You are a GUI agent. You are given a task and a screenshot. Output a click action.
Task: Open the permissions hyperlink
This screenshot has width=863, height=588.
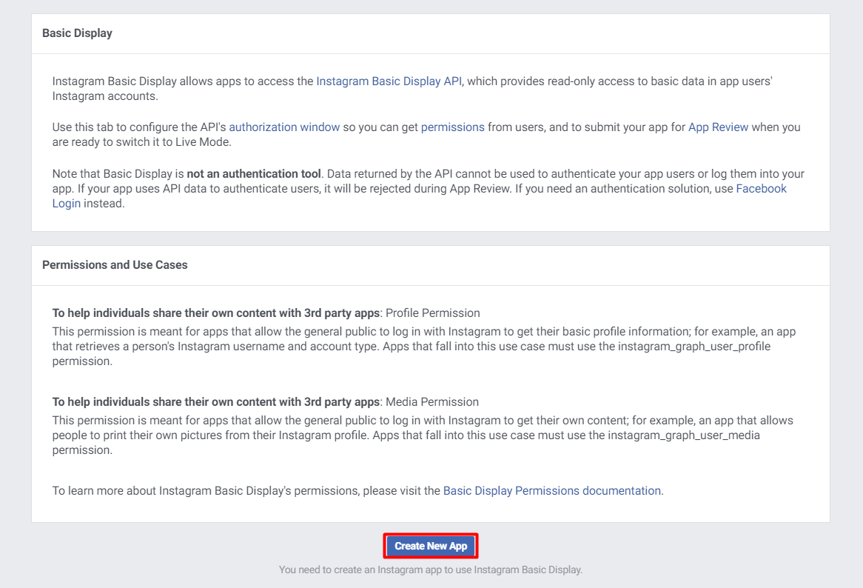452,127
